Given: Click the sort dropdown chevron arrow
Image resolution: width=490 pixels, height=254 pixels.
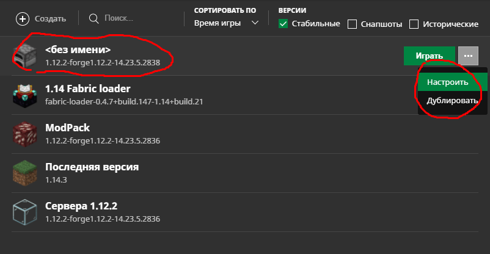Looking at the screenshot, I should (x=255, y=23).
